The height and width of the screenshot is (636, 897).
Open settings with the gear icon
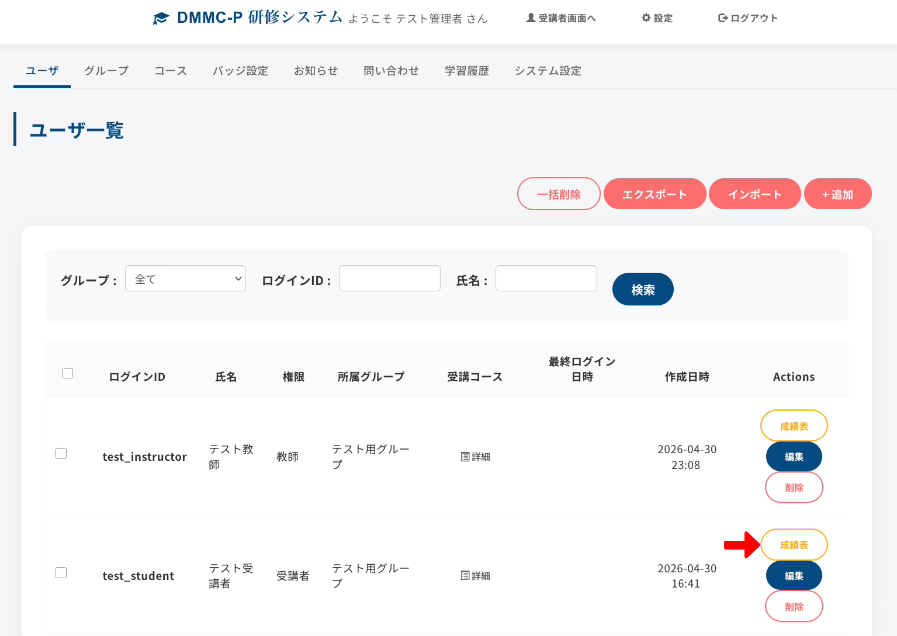646,18
